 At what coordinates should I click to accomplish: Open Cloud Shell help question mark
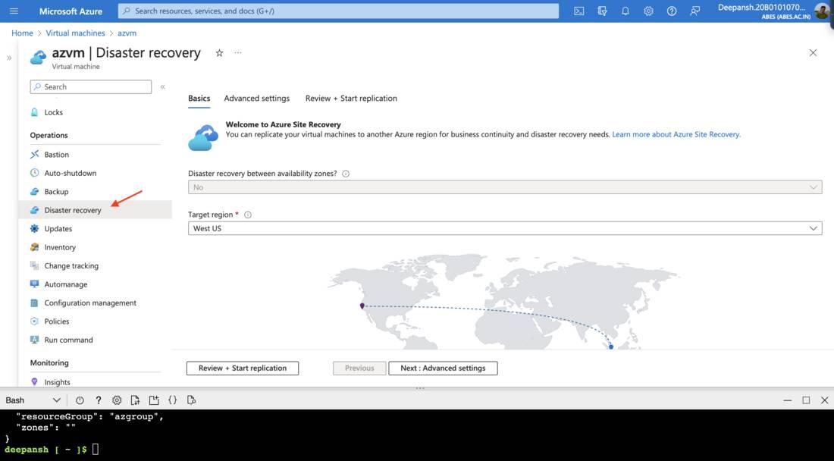99,400
